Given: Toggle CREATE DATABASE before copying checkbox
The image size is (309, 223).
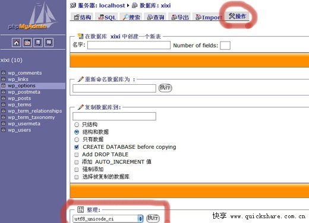Looking at the screenshot, I should (77, 147).
